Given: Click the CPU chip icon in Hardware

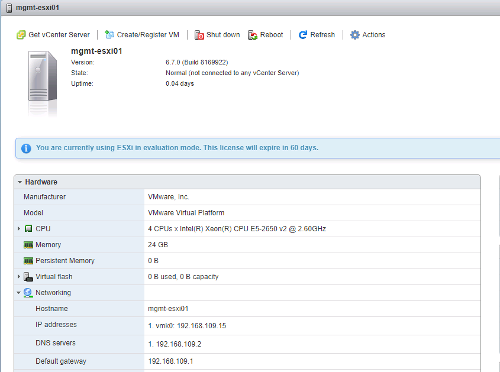Looking at the screenshot, I should pos(28,228).
